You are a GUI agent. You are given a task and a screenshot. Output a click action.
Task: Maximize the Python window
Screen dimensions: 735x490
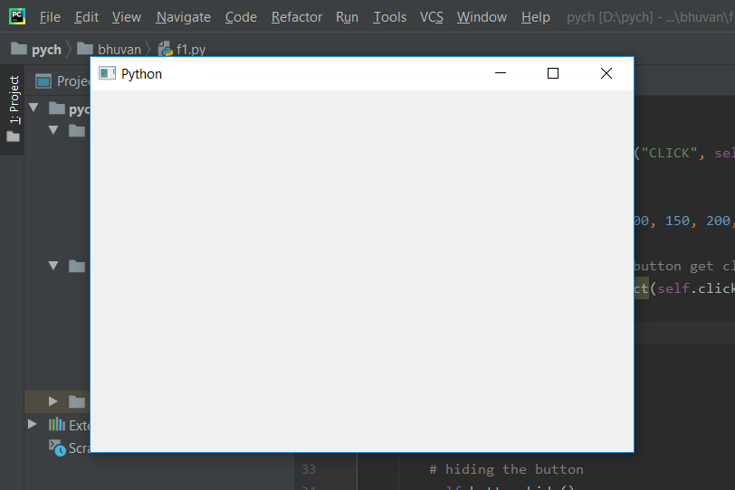[x=553, y=73]
